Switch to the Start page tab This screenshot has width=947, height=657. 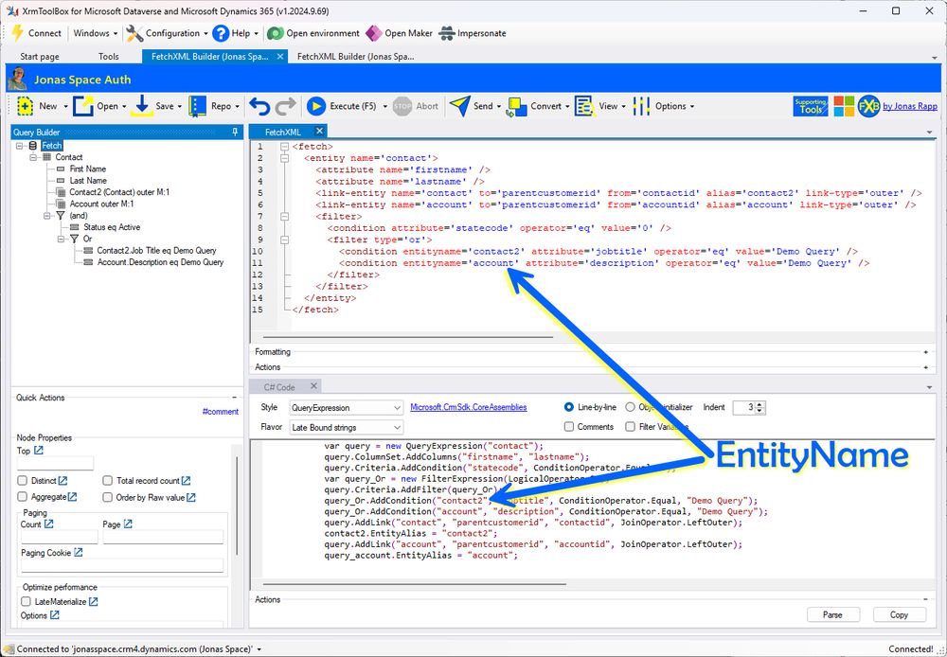pyautogui.click(x=40, y=56)
